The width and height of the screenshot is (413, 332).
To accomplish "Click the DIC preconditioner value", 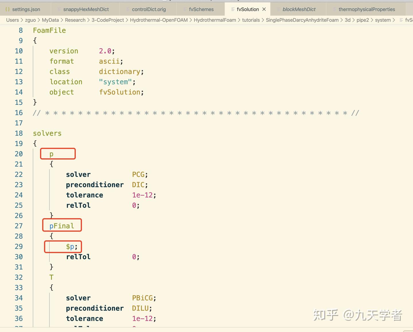I will click(138, 185).
